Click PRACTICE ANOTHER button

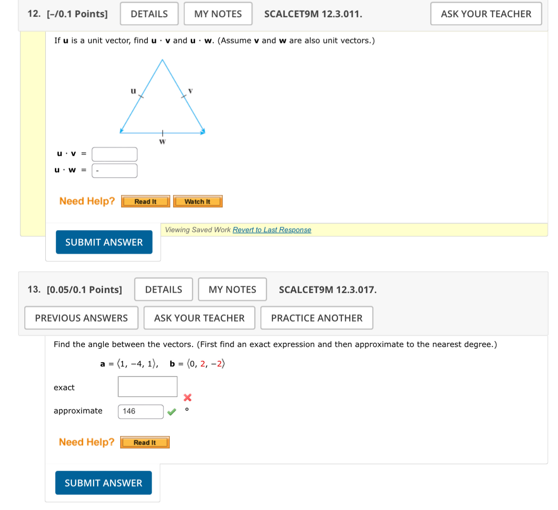[317, 318]
